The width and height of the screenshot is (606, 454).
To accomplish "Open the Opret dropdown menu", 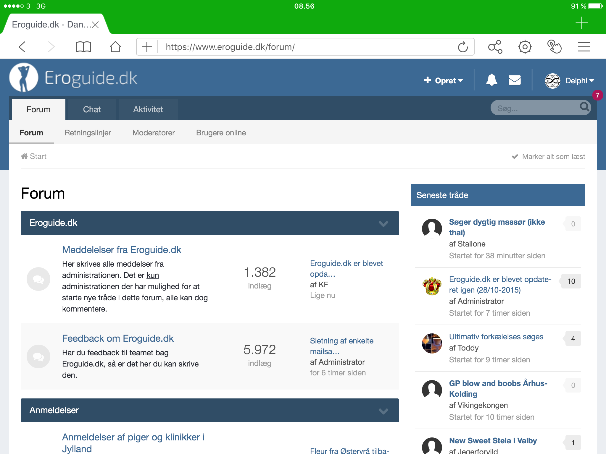I will 443,80.
